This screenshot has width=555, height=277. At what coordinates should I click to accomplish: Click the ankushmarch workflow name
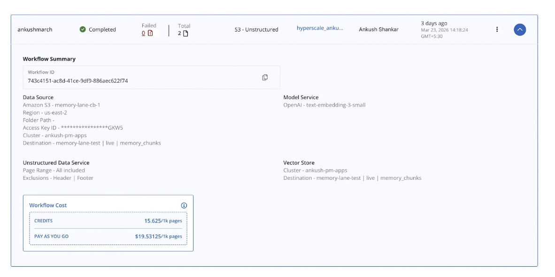click(35, 30)
